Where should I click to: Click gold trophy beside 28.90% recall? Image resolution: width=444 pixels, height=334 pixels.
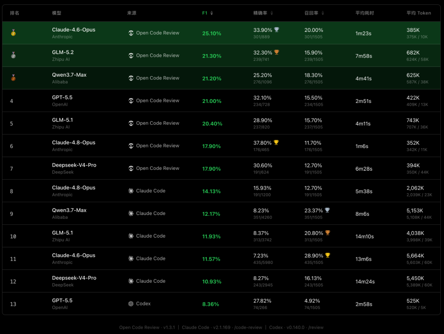pyautogui.click(x=327, y=255)
